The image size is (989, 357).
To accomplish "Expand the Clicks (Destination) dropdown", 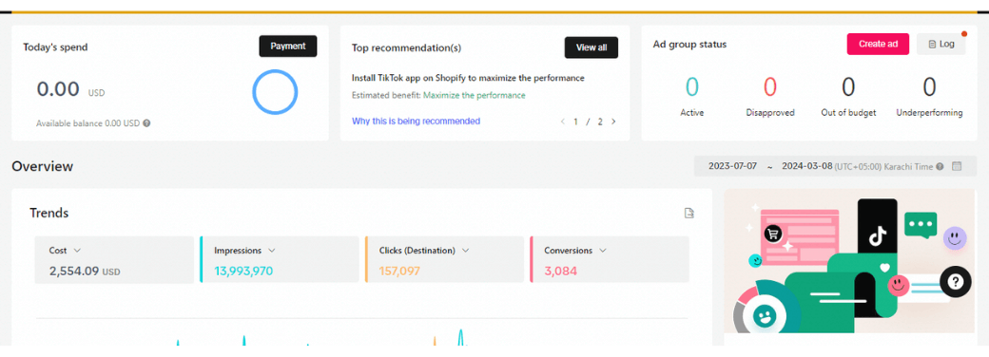I will pyautogui.click(x=465, y=251).
